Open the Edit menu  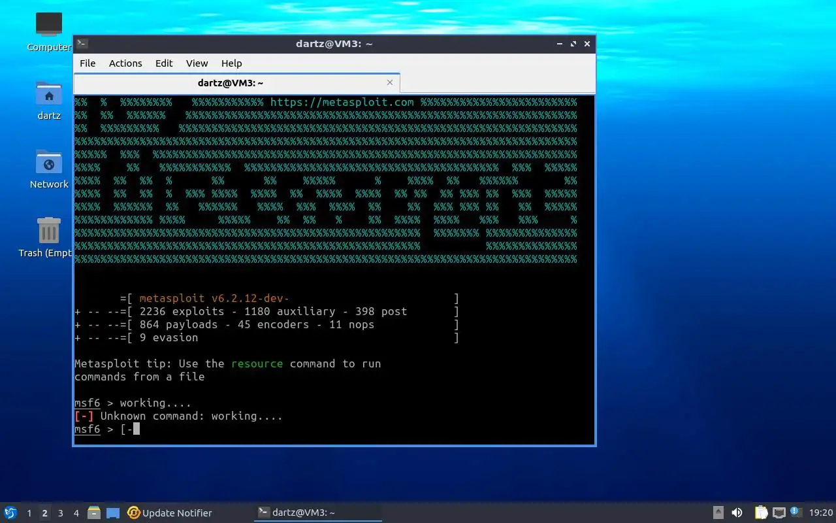click(164, 63)
